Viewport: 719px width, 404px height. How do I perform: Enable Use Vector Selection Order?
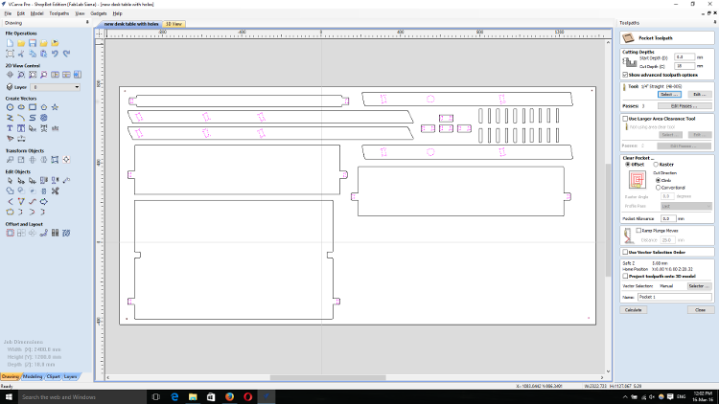coord(625,253)
